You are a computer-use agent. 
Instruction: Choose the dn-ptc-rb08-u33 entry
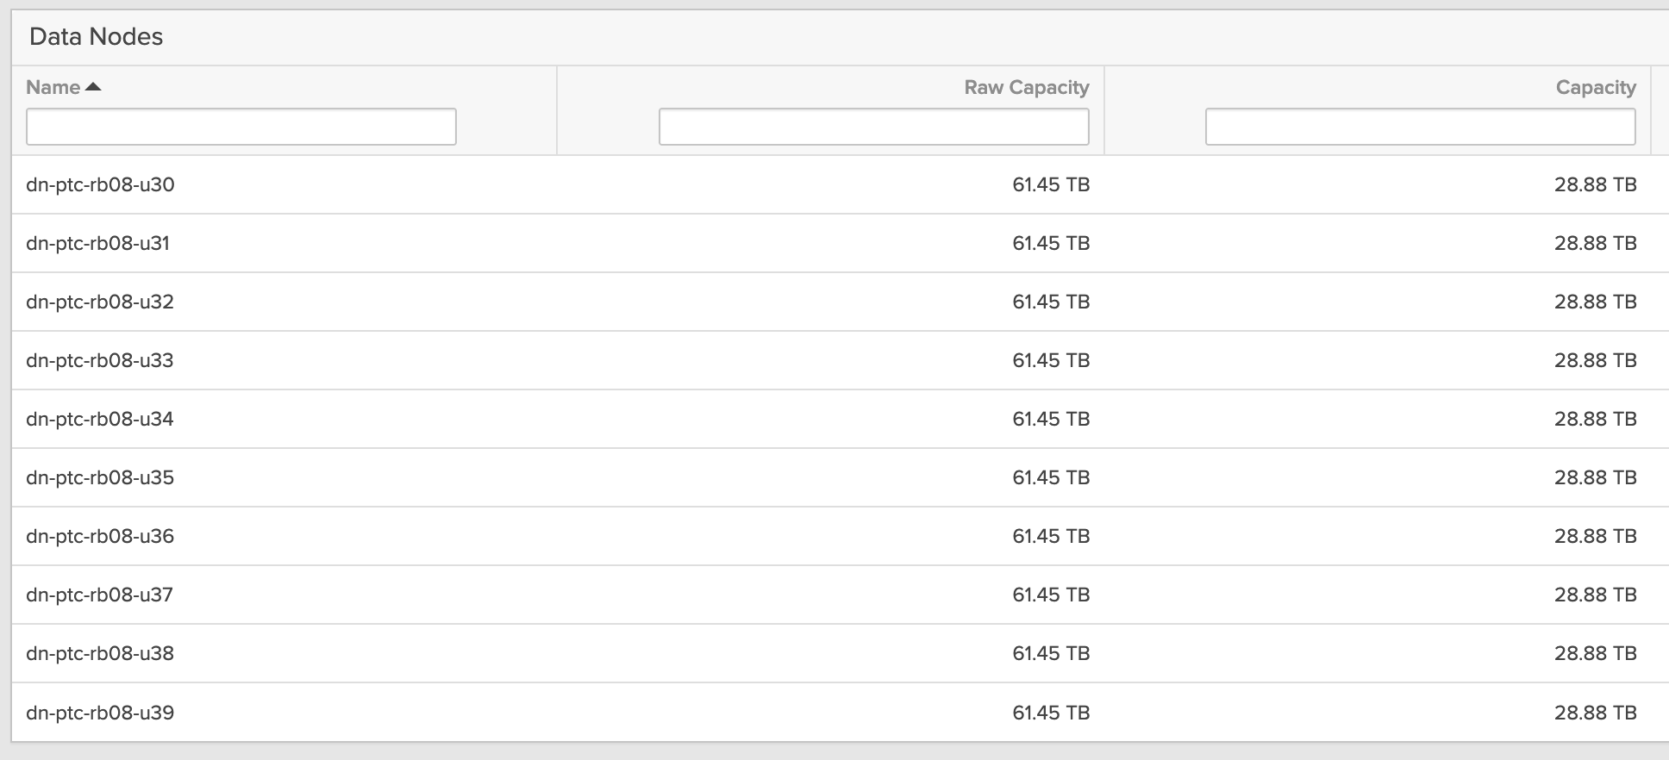(x=100, y=360)
